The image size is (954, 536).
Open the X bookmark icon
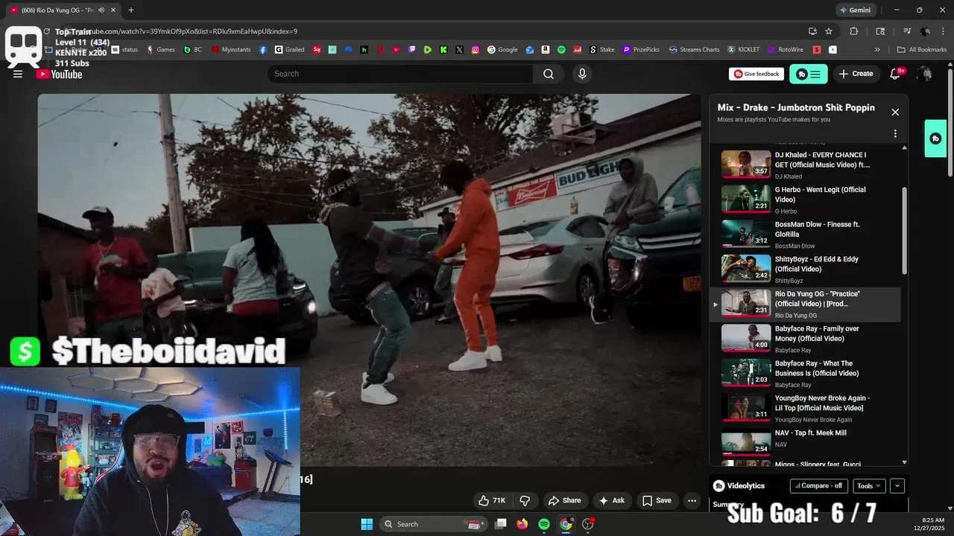coord(459,50)
